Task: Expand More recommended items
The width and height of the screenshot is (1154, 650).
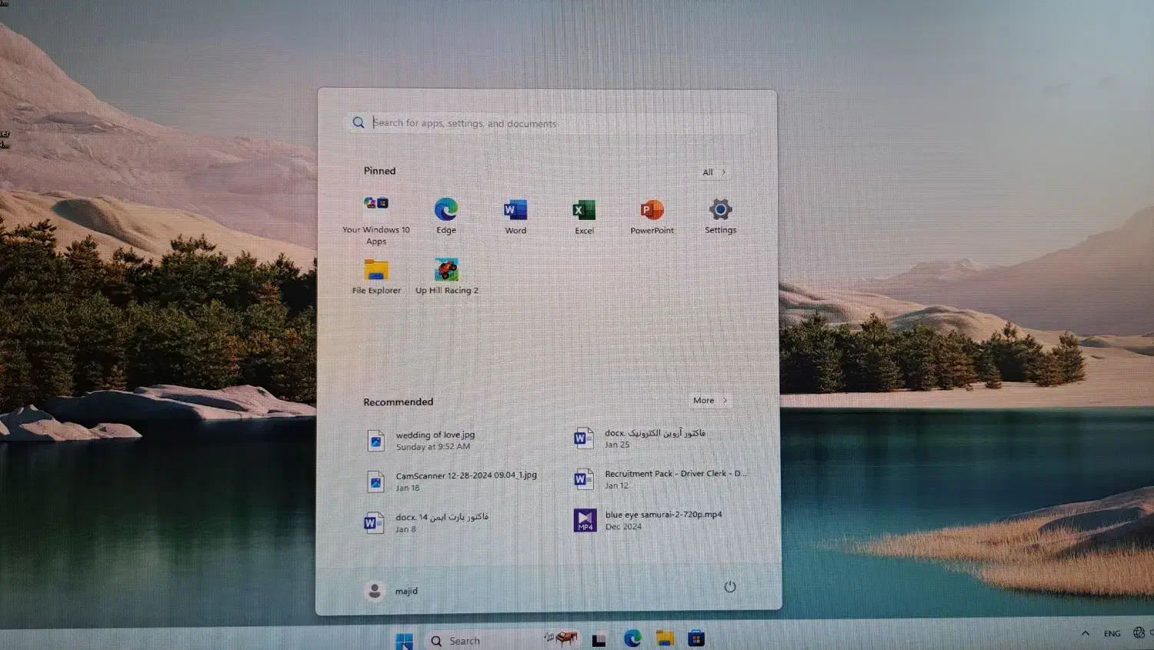Action: [x=709, y=401]
